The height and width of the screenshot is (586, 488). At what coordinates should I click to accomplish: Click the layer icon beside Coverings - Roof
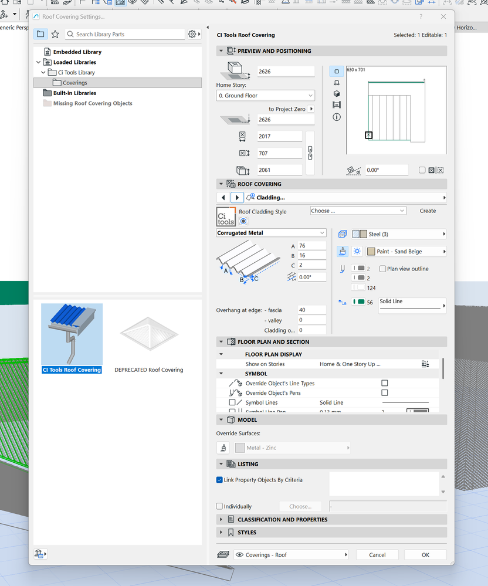click(223, 554)
